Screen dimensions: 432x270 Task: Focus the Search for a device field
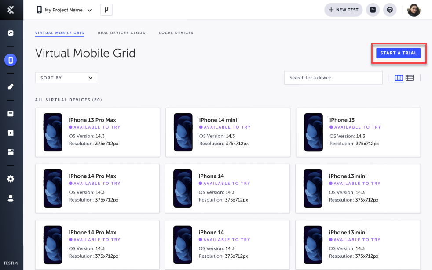pyautogui.click(x=333, y=78)
